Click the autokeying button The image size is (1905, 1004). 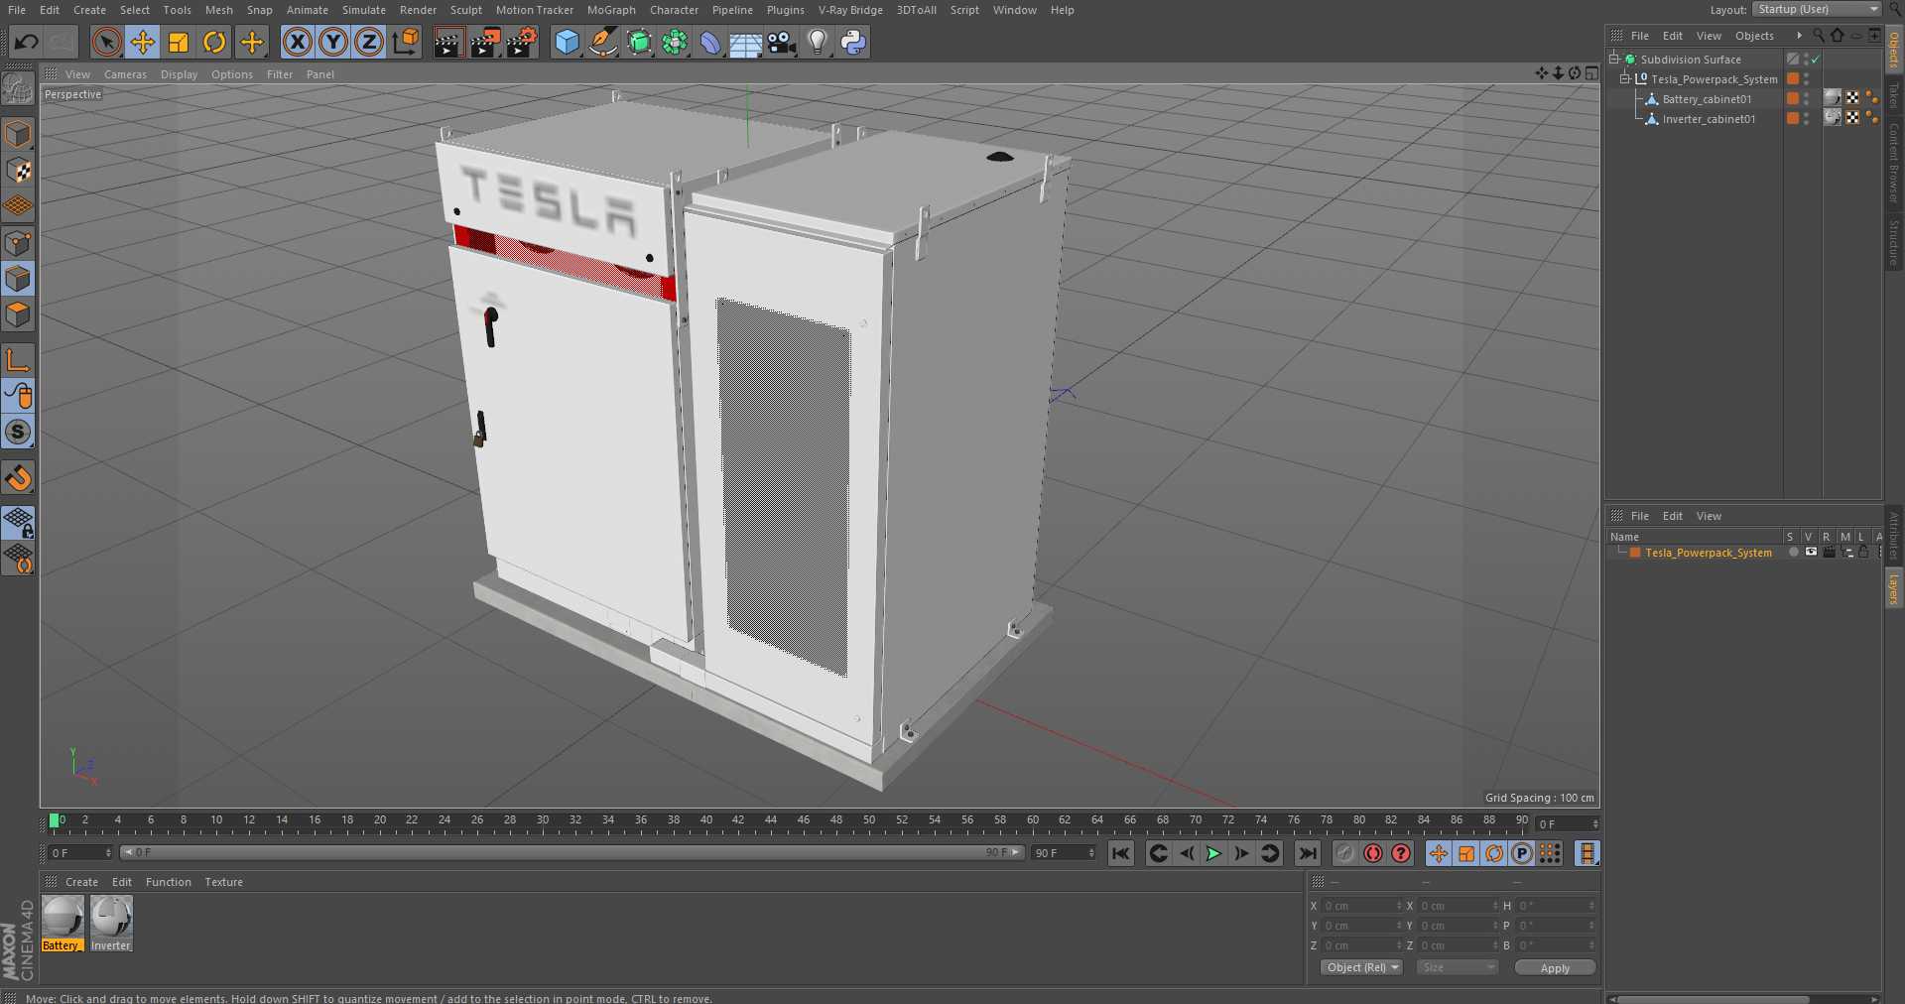pyautogui.click(x=1373, y=853)
